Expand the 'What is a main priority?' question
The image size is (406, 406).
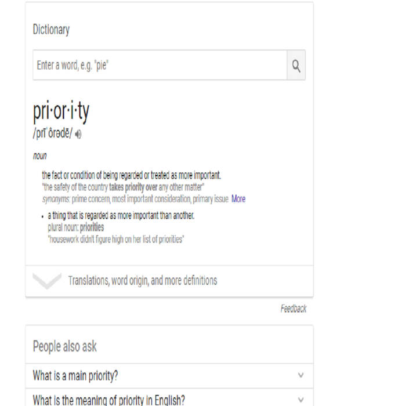75,376
